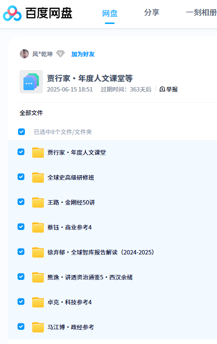This screenshot has width=217, height=344.
Task: Uncheck 马江博·政经参考 checkbox
Action: [21, 326]
